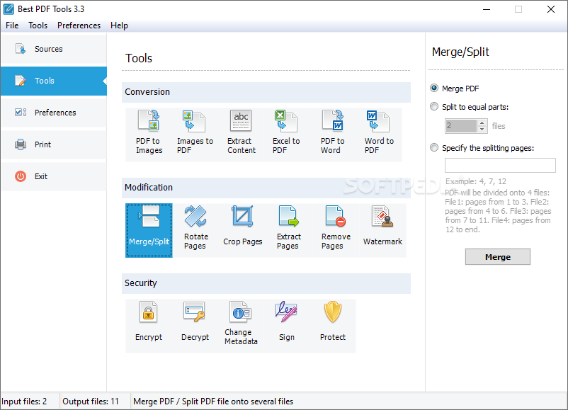The height and width of the screenshot is (410, 568).
Task: Click the Input files: 2 status
Action: point(24,402)
